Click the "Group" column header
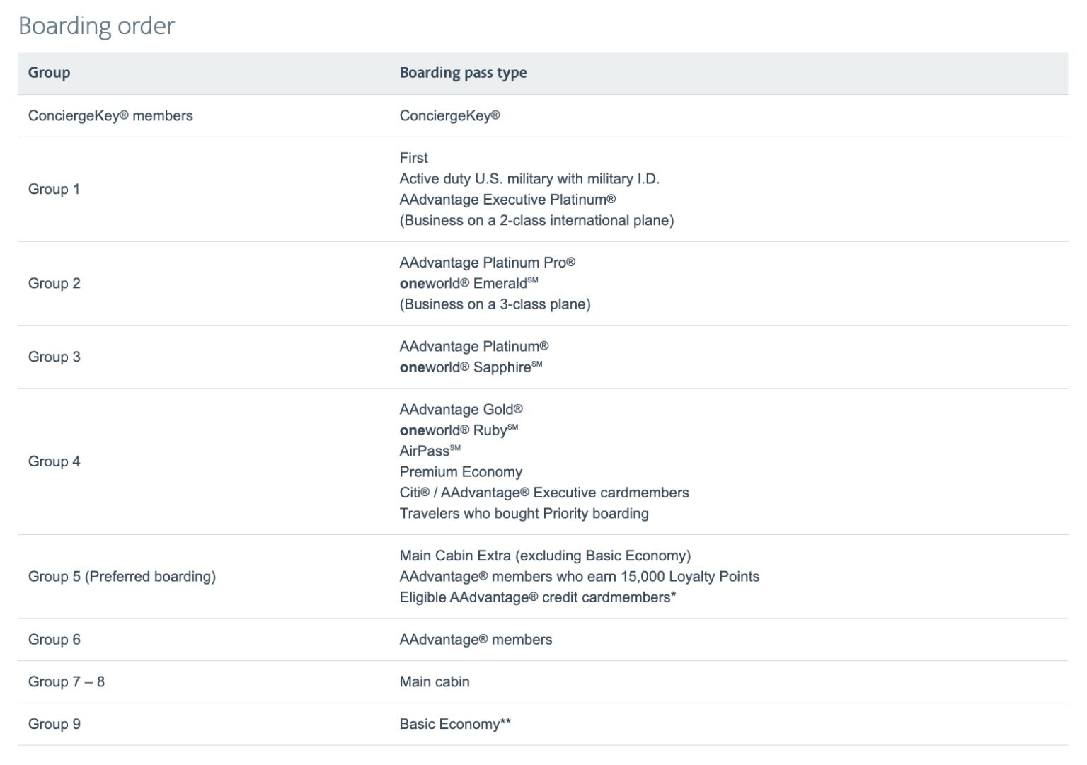Screen dimensions: 1087x765 click(x=49, y=73)
